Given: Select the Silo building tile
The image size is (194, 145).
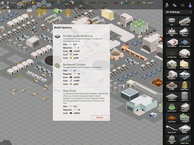Looking at the screenshot, I should [172, 21].
